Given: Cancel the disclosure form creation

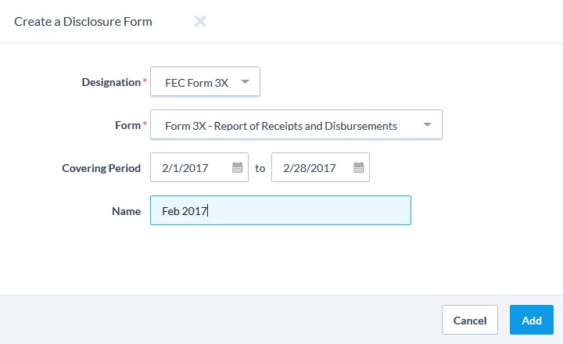Looking at the screenshot, I should [470, 320].
